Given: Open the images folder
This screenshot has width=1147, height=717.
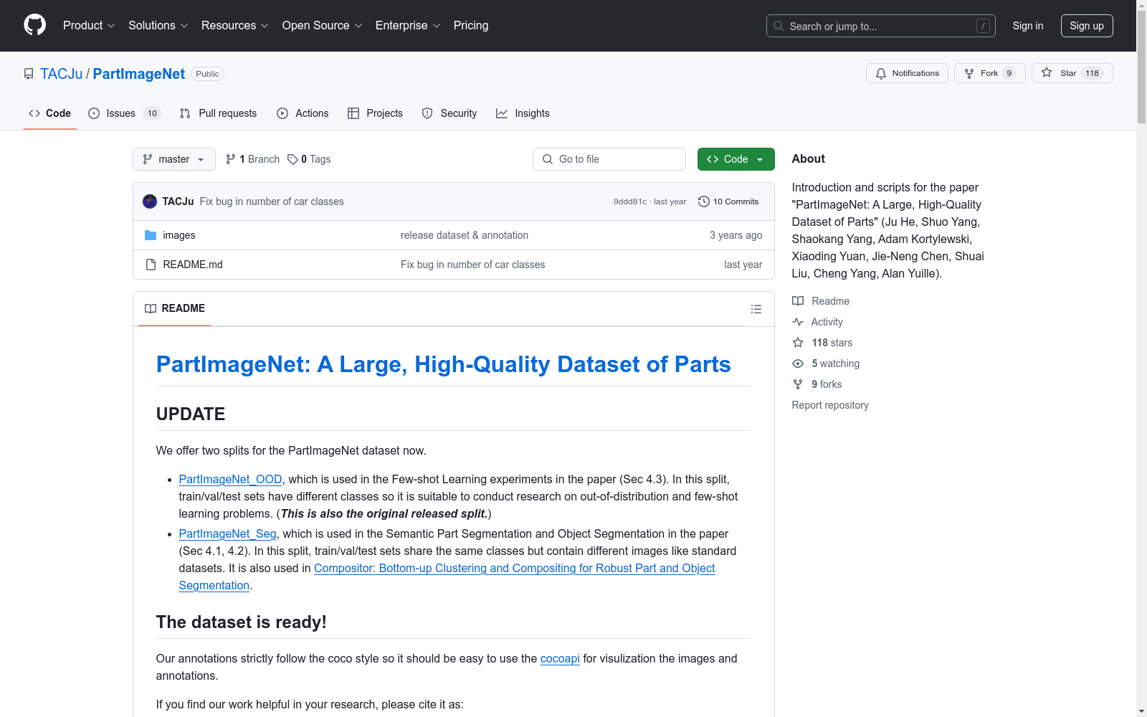Looking at the screenshot, I should click(179, 235).
